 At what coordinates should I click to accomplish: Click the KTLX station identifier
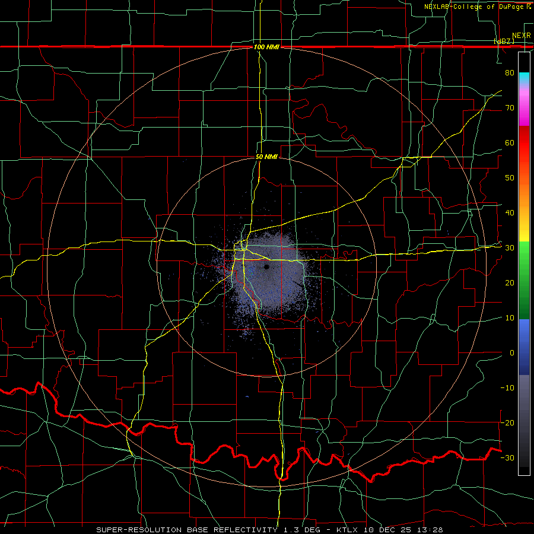point(347,530)
